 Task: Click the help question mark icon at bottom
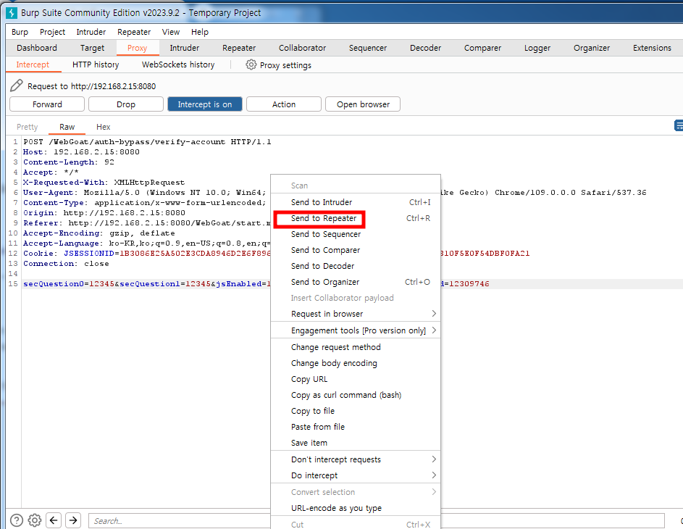[x=16, y=520]
